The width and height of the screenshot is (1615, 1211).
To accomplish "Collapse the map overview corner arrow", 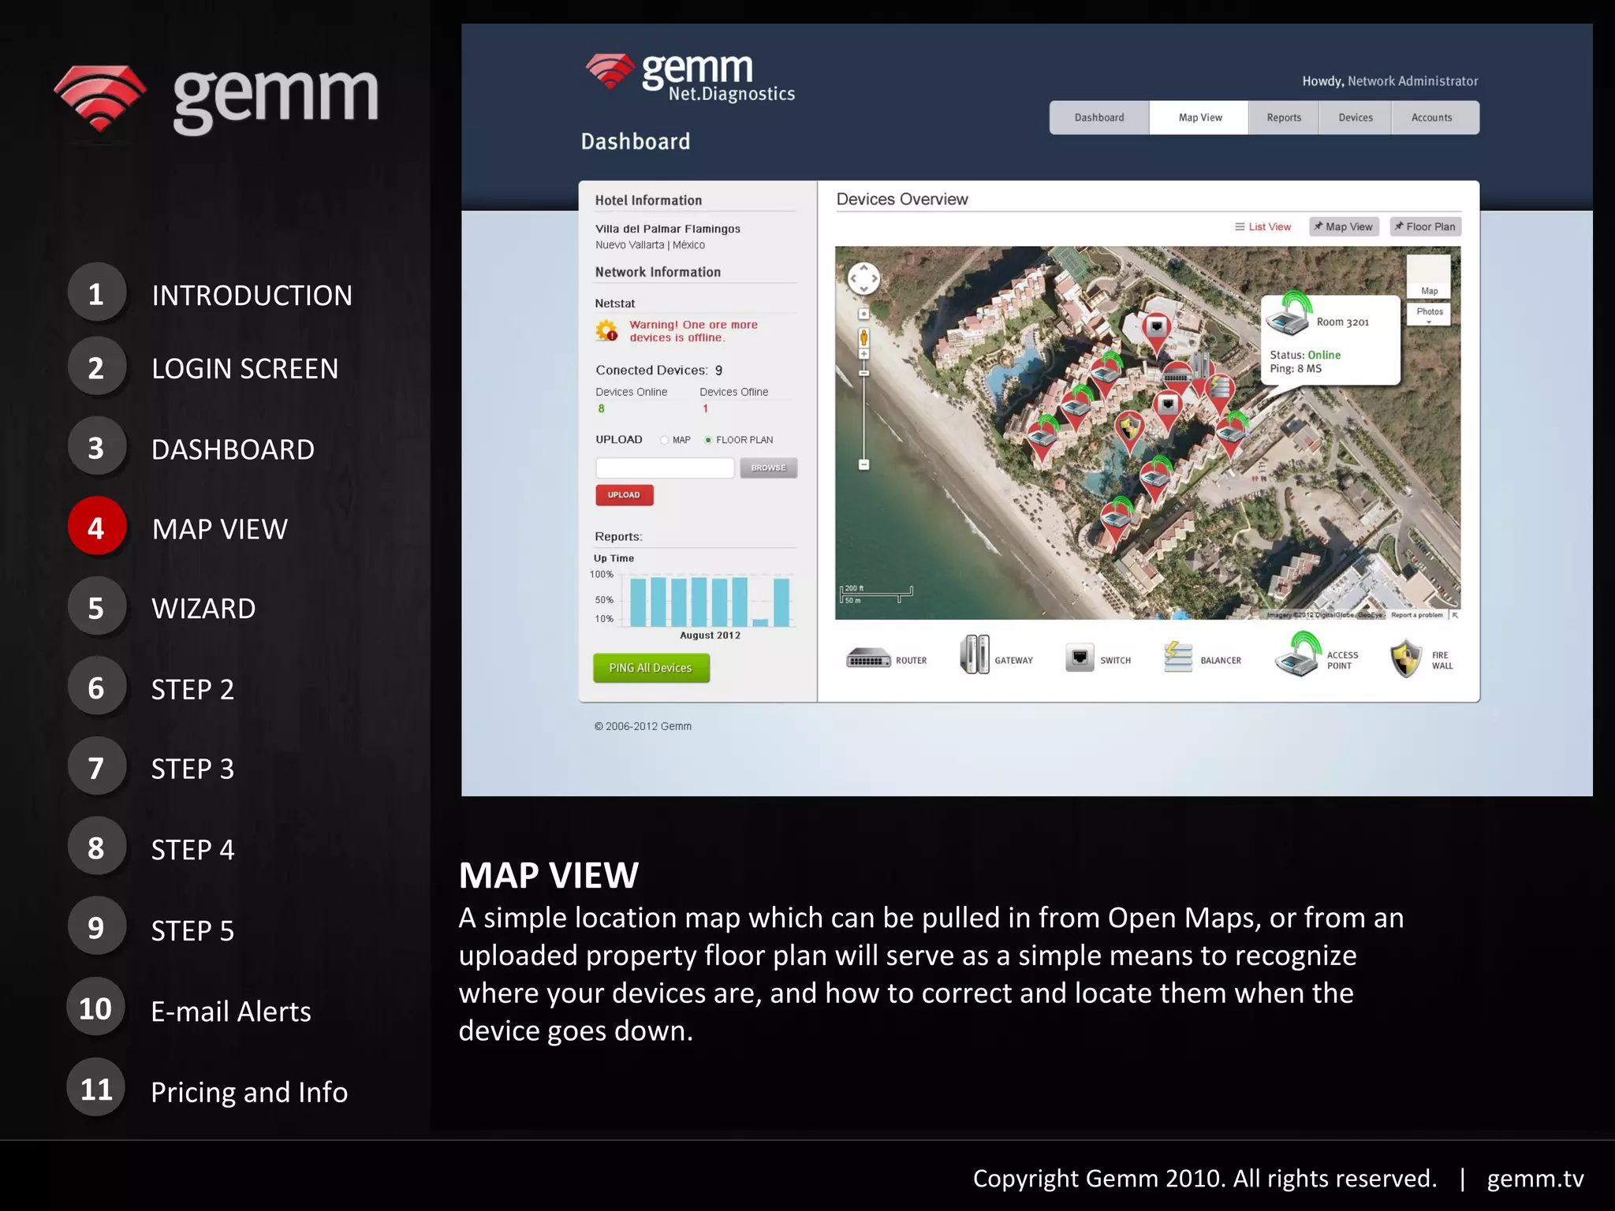I will [1455, 615].
